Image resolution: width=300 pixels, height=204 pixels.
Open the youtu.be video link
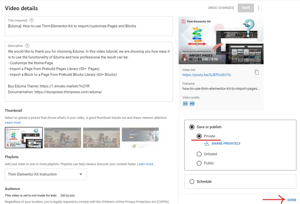207,75
